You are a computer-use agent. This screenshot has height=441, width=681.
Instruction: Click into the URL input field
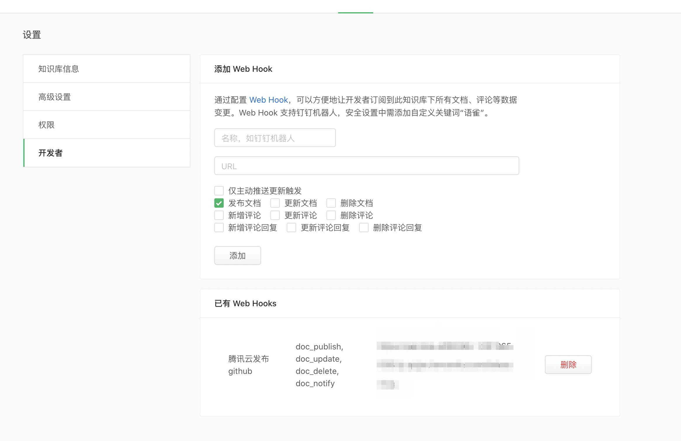366,166
